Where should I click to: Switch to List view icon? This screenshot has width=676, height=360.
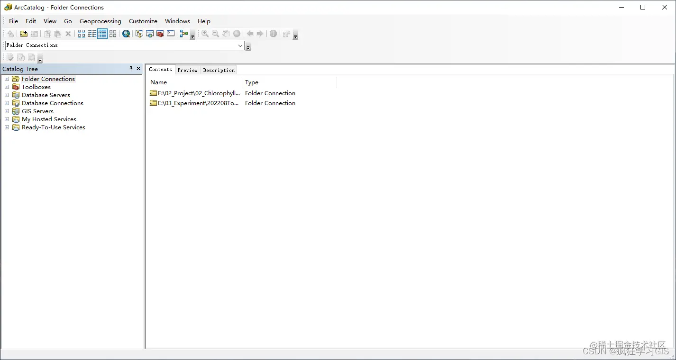point(92,34)
